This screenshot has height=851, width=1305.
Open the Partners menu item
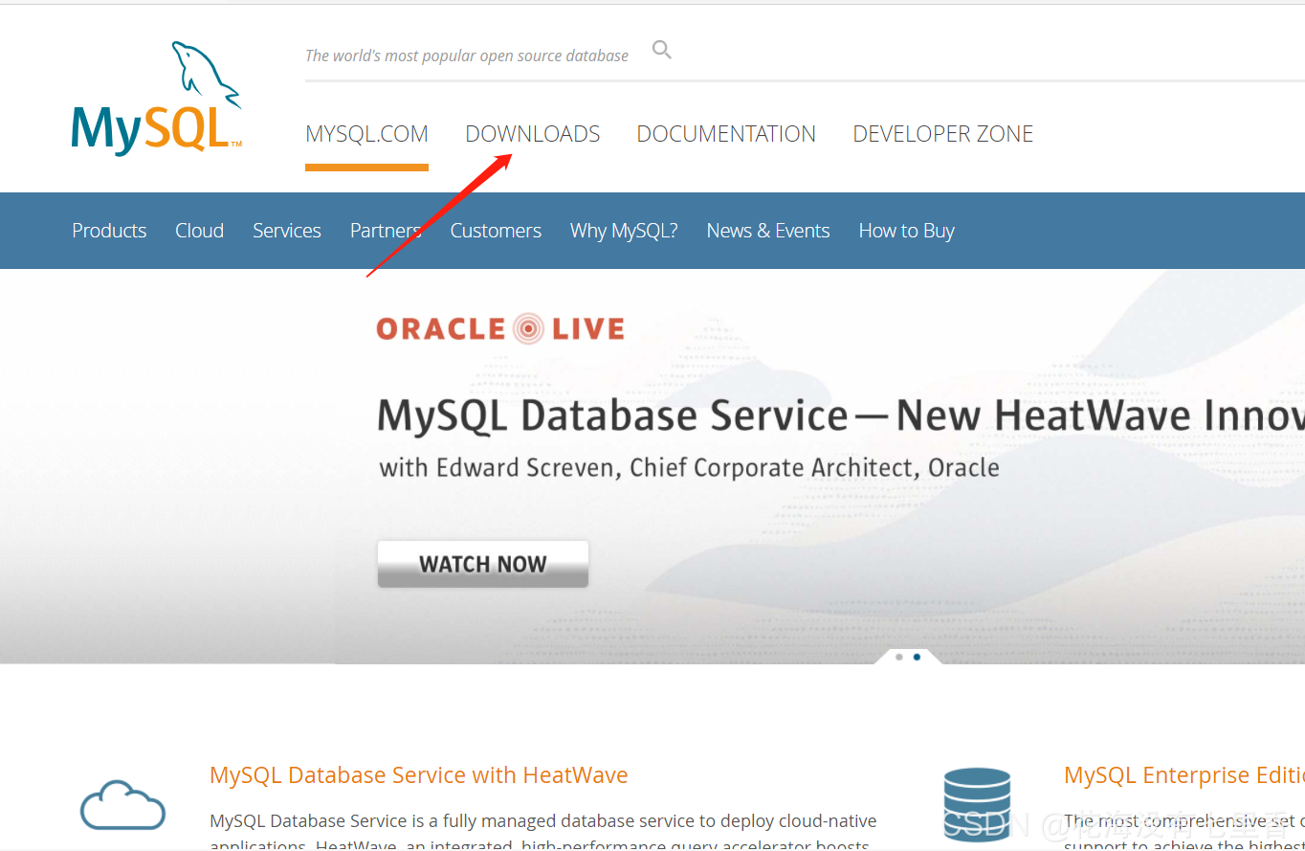tap(386, 231)
